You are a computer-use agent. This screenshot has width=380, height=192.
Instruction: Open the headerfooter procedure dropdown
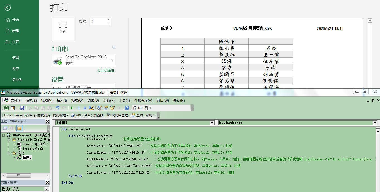[375, 123]
